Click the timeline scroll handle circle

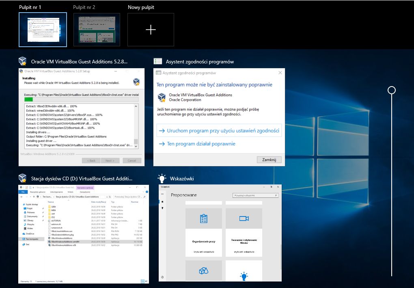(392, 90)
